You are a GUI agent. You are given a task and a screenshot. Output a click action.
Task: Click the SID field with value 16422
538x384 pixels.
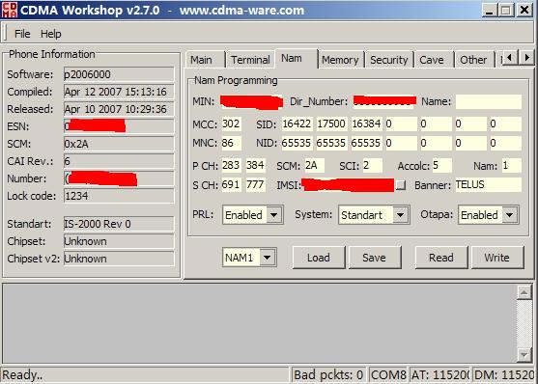click(297, 123)
